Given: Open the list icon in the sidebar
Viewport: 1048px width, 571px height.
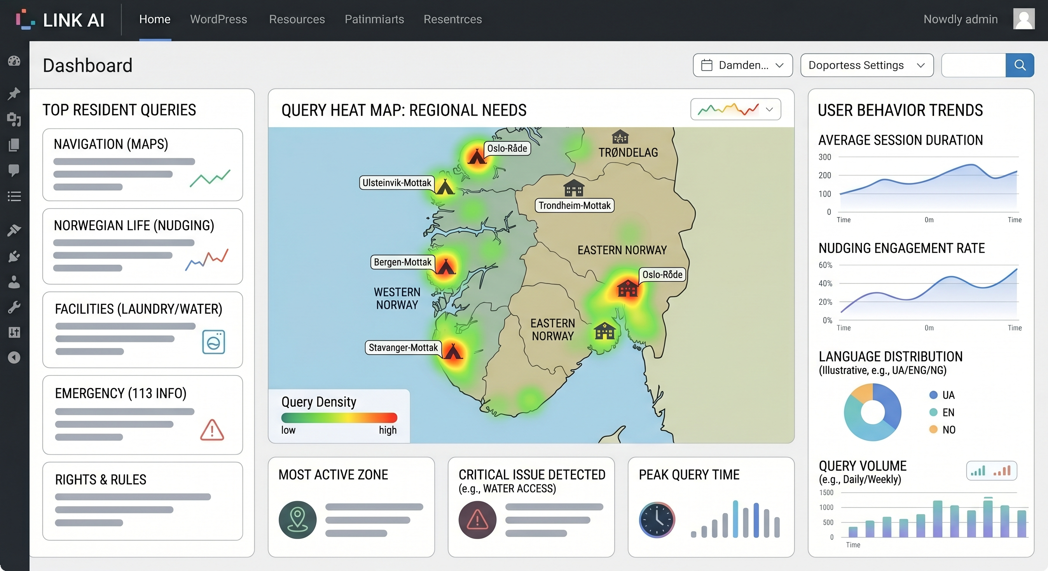Looking at the screenshot, I should [14, 197].
